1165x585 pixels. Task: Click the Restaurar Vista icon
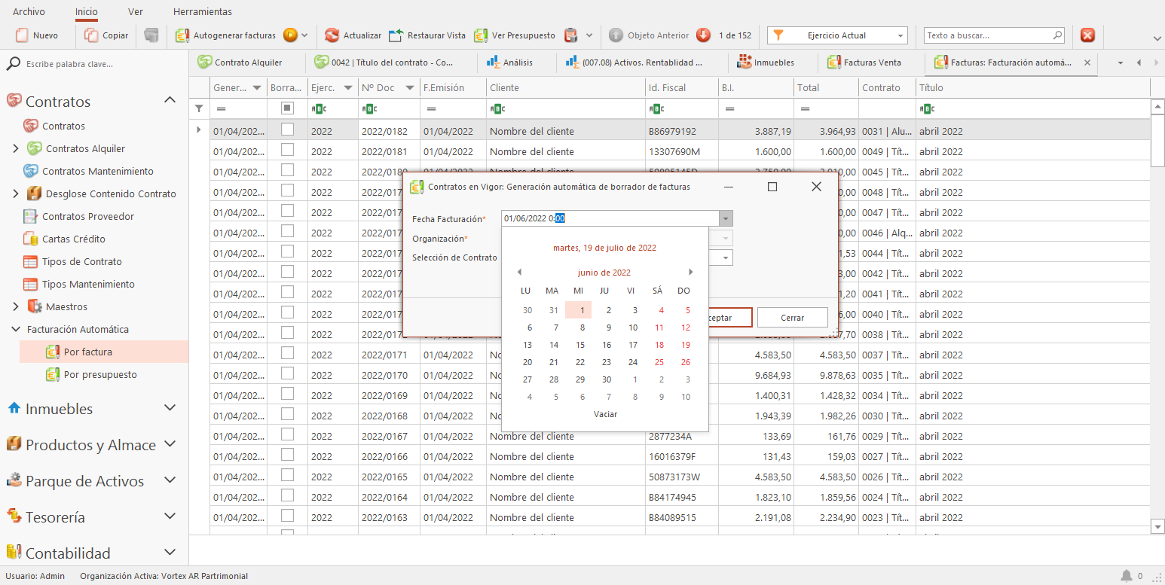pyautogui.click(x=396, y=35)
